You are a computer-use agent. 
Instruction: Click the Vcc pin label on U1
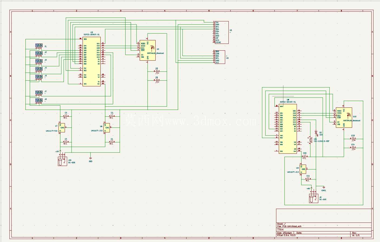click(x=217, y=22)
